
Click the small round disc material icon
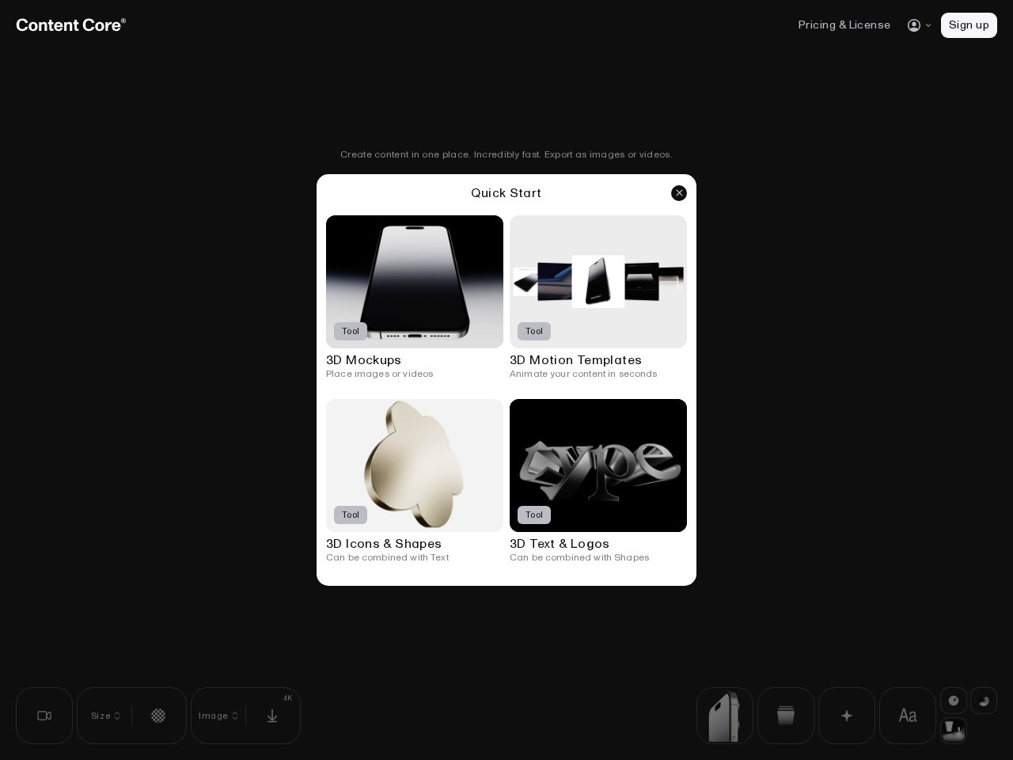954,701
